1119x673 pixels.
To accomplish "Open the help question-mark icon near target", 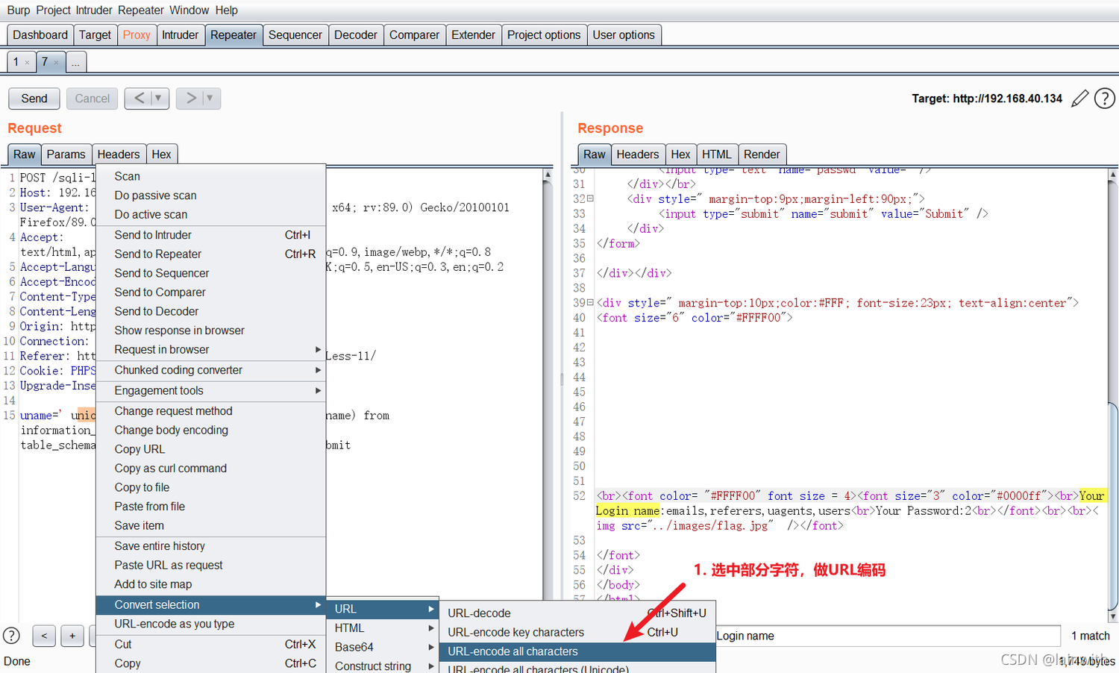I will point(1105,98).
